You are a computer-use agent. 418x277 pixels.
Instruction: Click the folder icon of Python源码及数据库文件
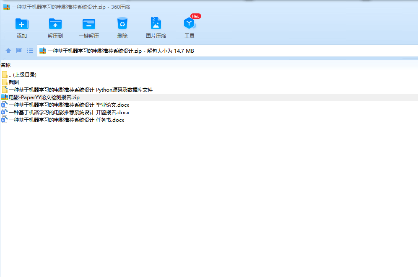[5, 90]
